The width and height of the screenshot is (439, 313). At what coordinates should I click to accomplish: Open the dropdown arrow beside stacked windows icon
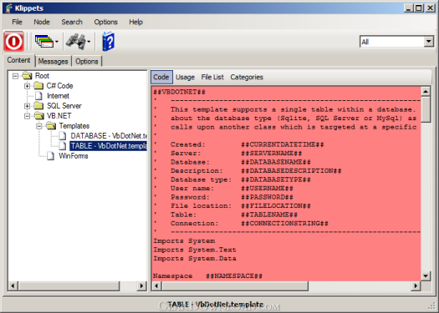click(57, 42)
